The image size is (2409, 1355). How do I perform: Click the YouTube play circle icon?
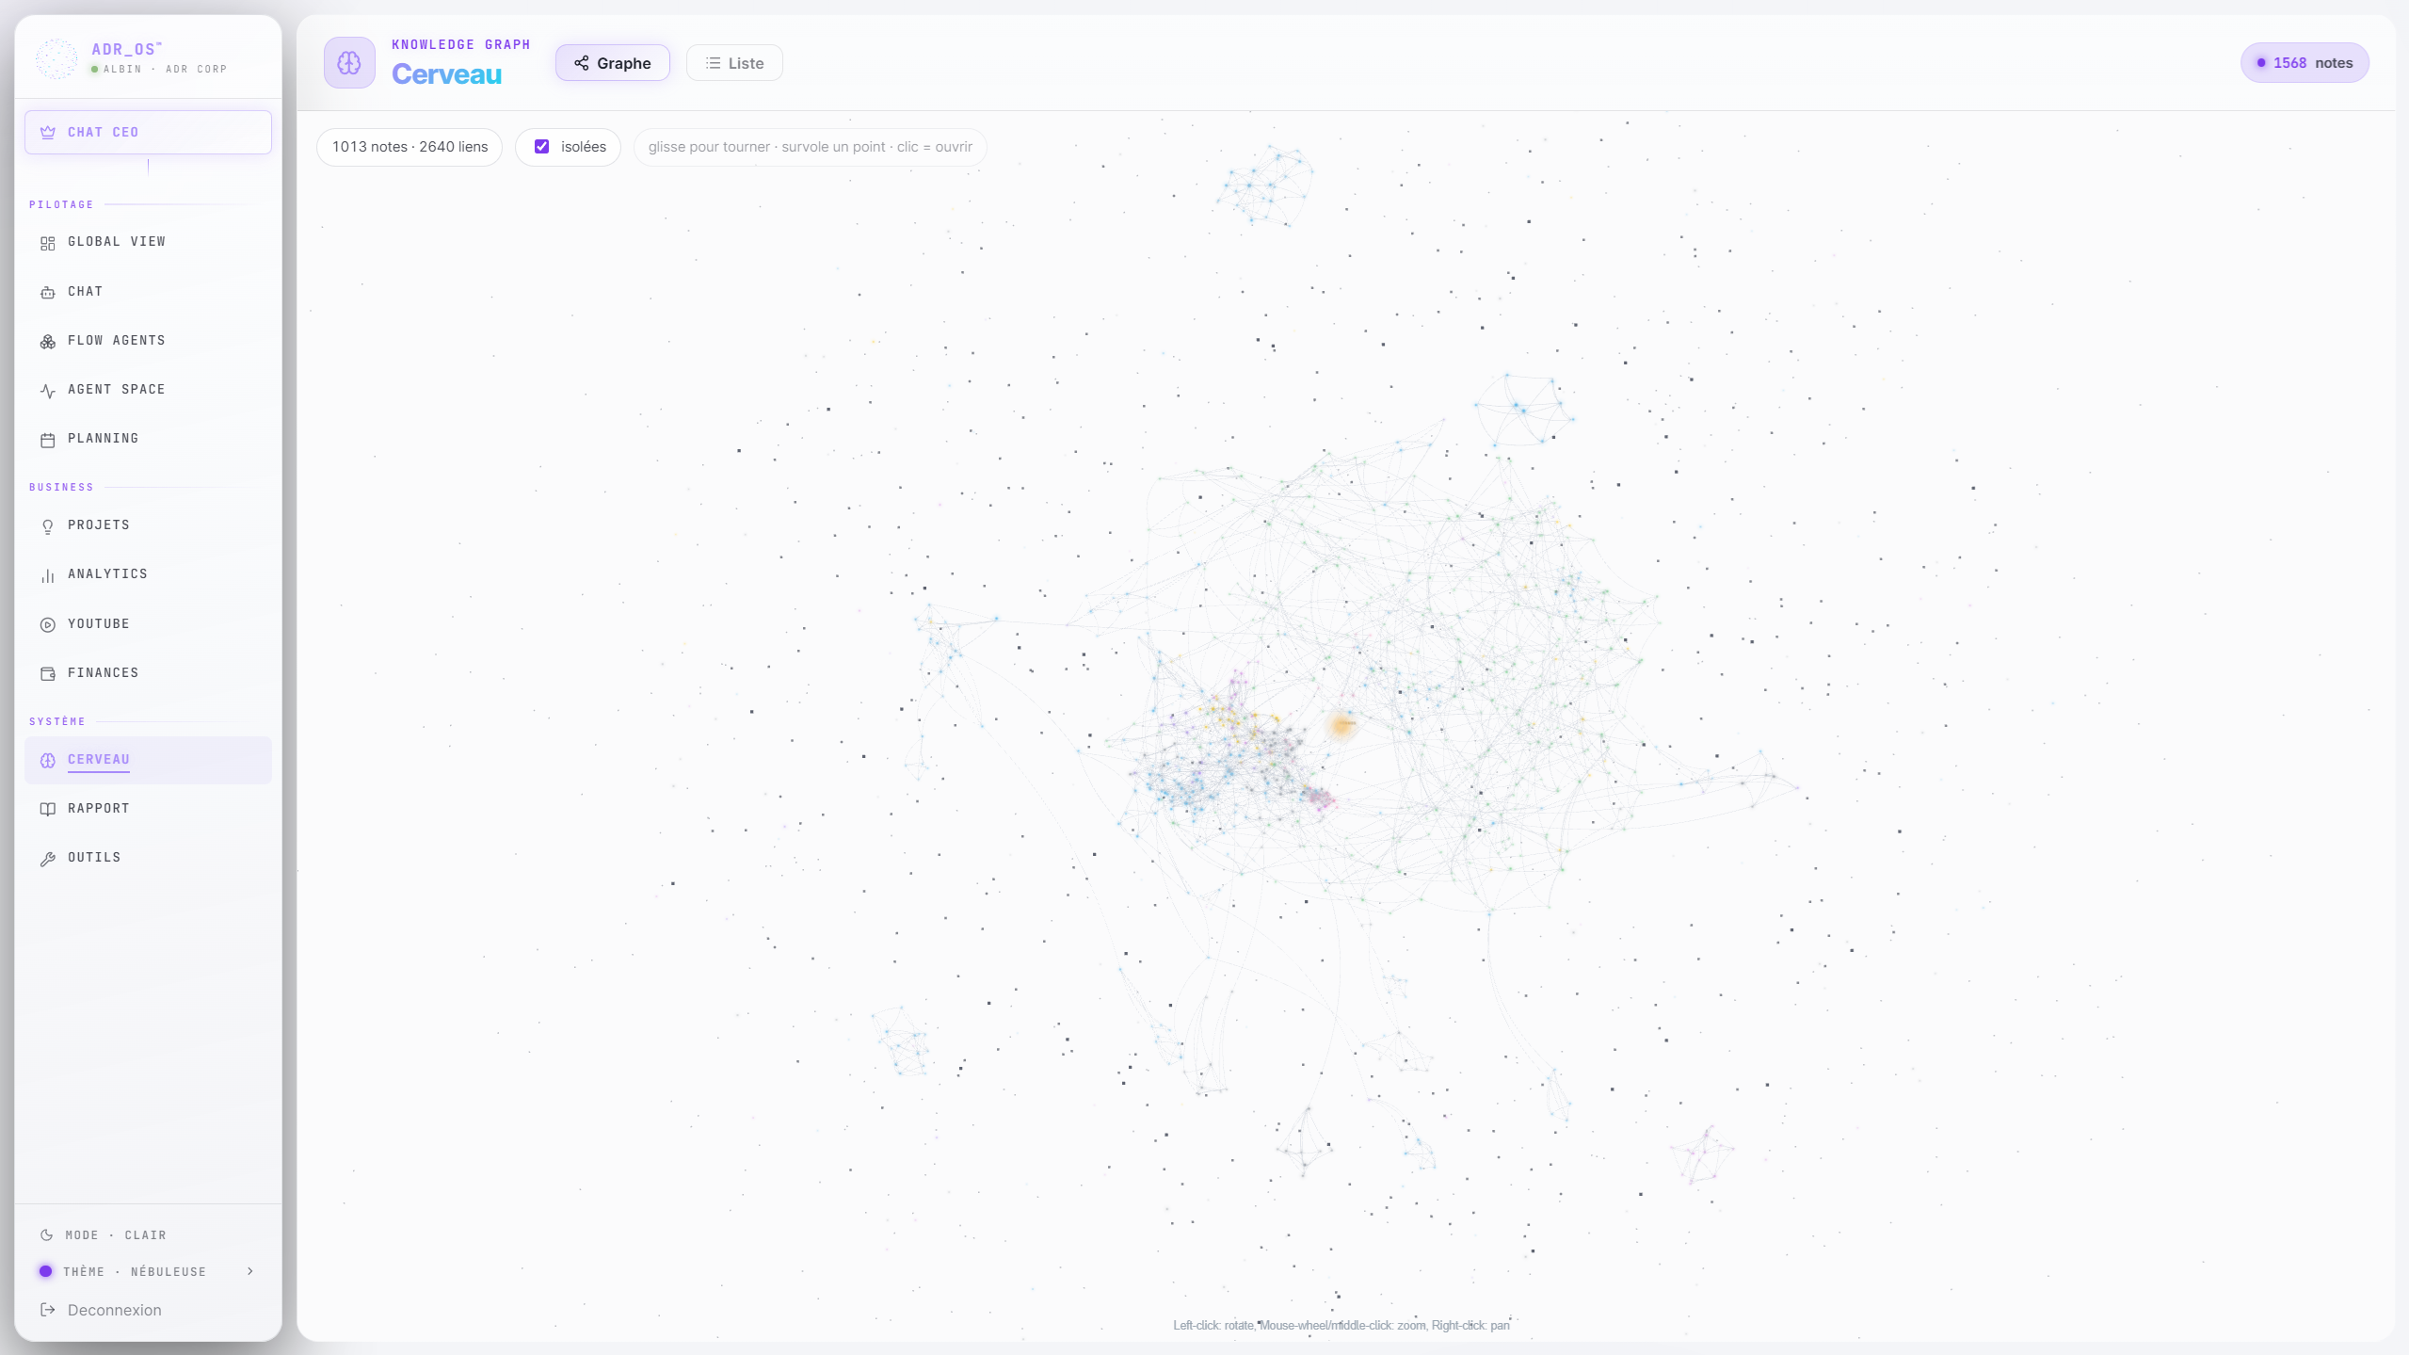click(x=48, y=624)
